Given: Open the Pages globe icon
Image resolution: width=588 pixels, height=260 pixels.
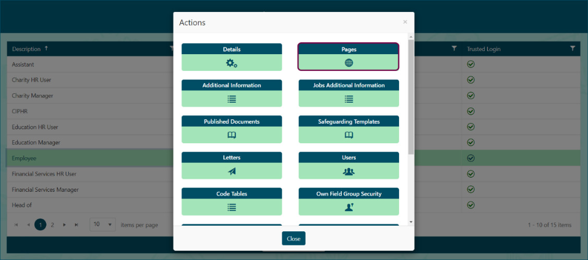Looking at the screenshot, I should click(x=349, y=64).
